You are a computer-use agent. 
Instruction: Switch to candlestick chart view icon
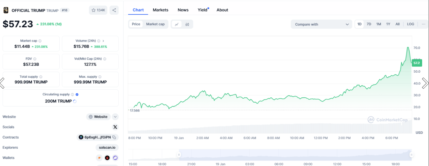click(187, 24)
